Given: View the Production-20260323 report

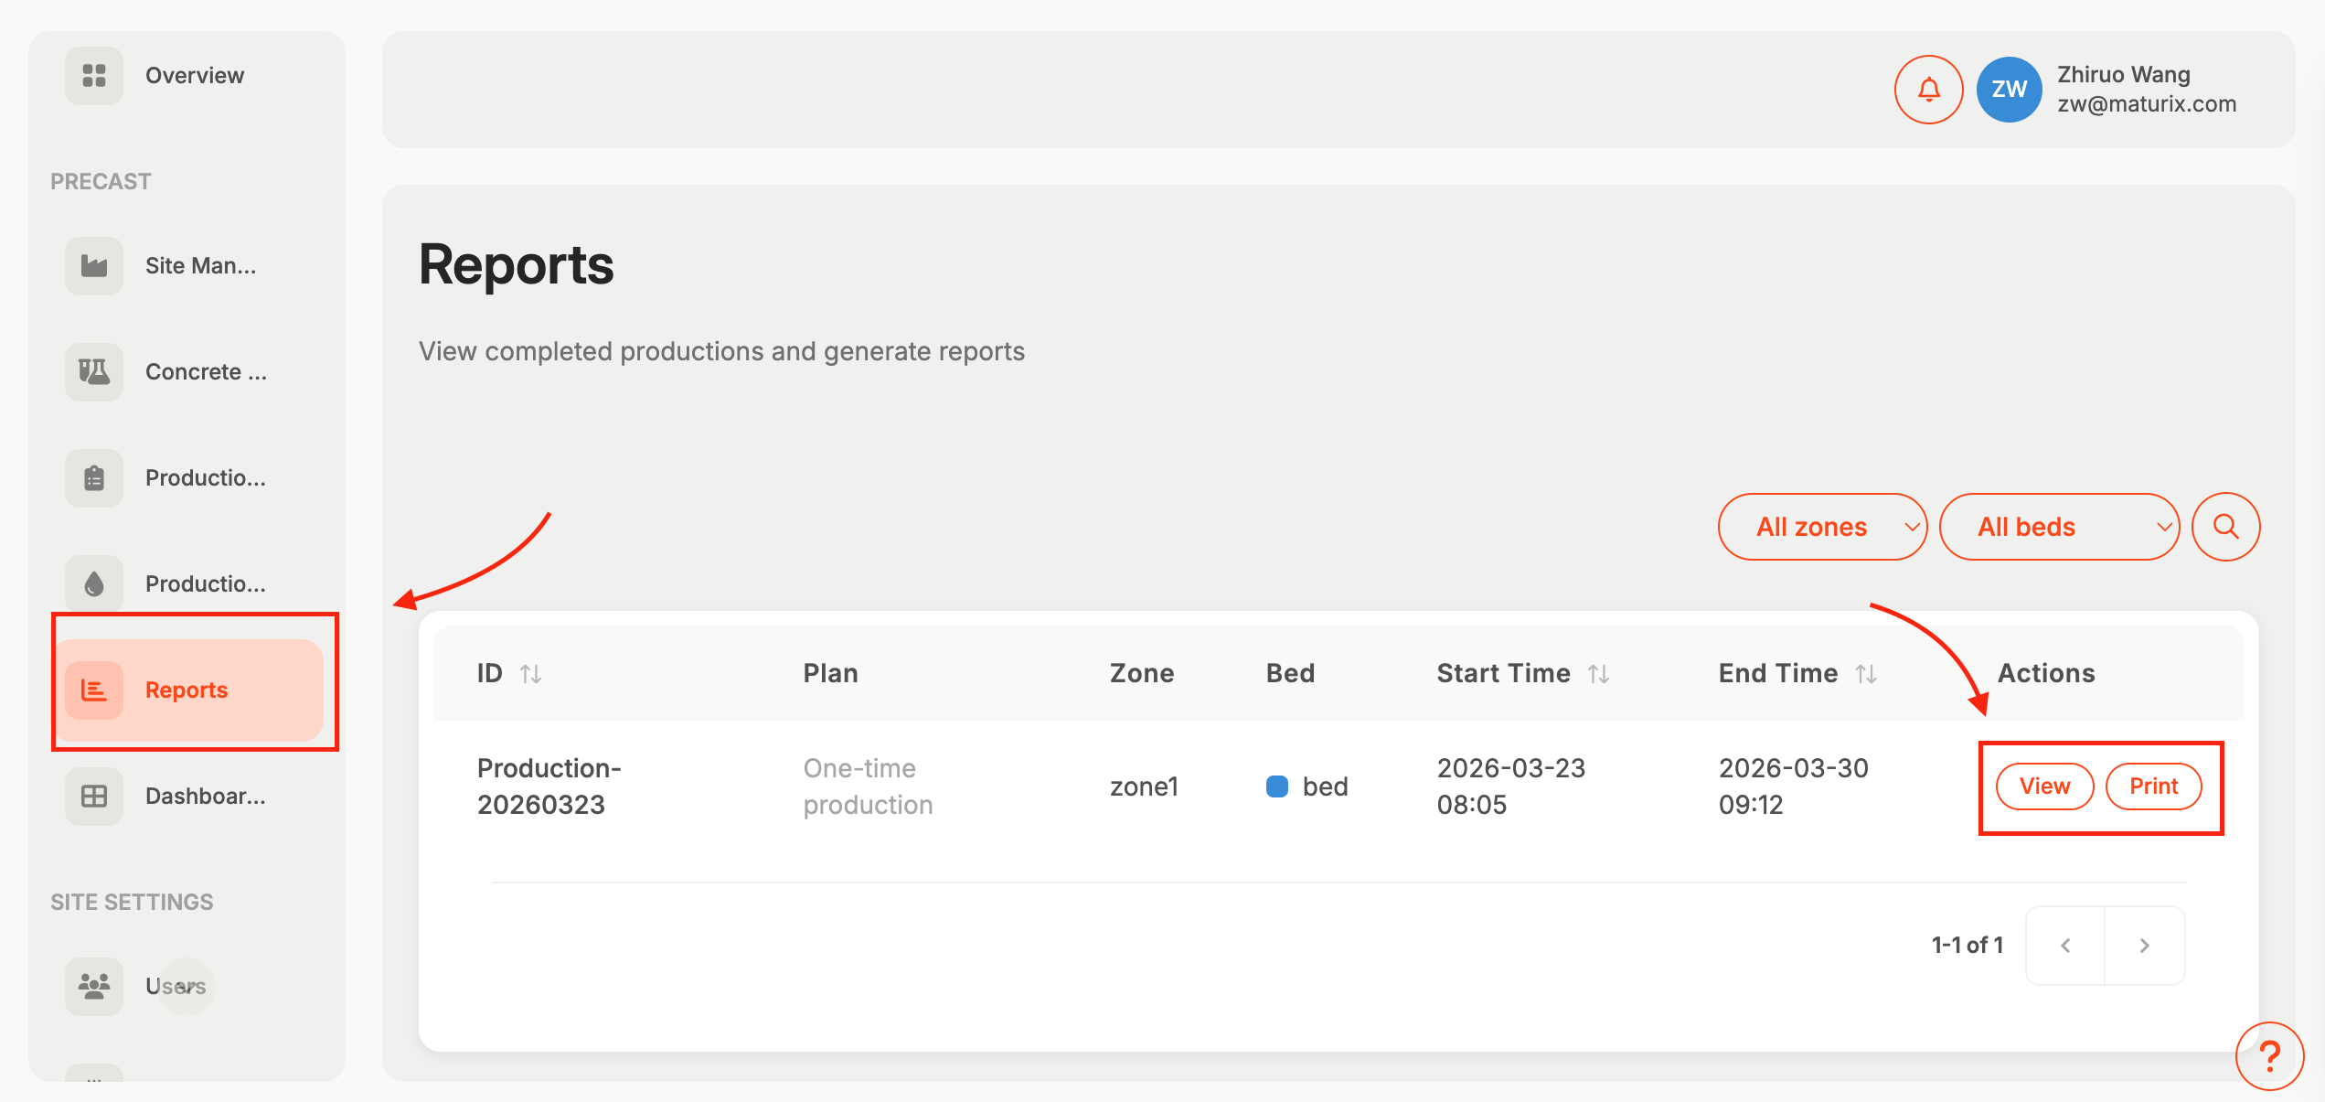Looking at the screenshot, I should tap(2044, 786).
